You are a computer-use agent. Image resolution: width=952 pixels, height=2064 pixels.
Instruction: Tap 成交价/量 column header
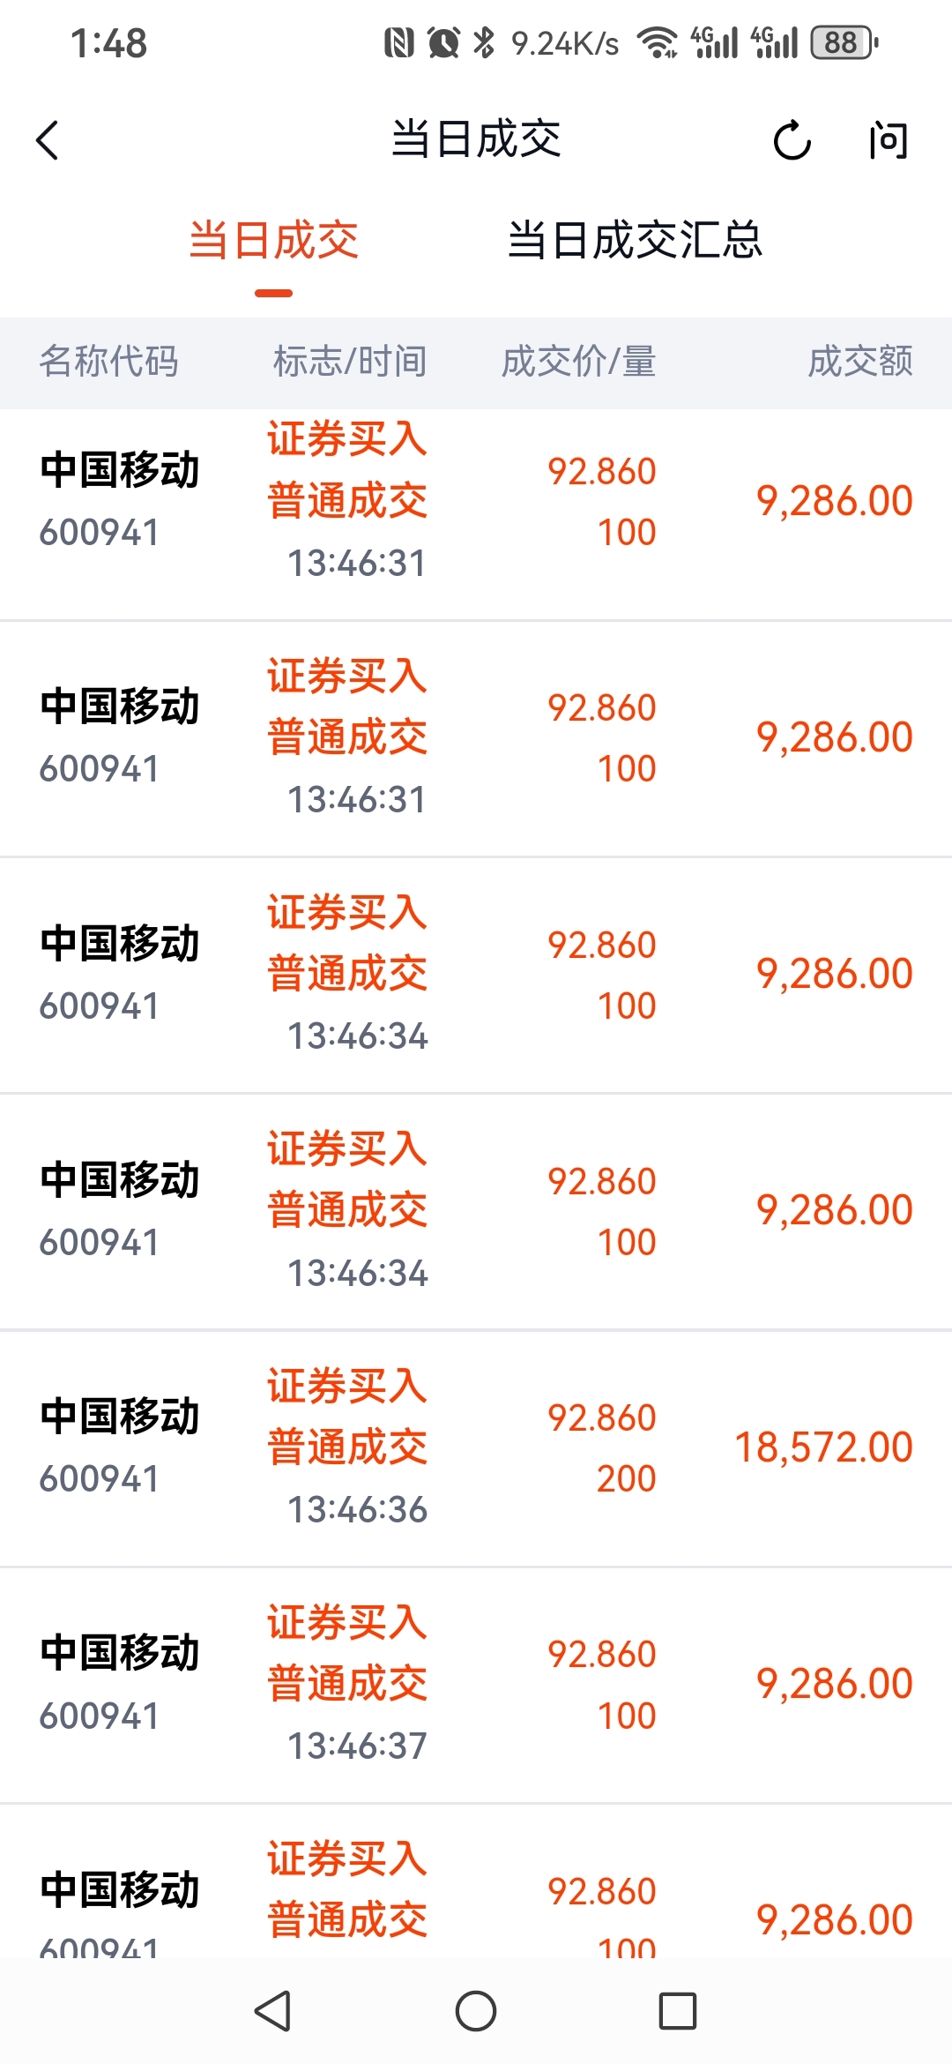point(578,362)
